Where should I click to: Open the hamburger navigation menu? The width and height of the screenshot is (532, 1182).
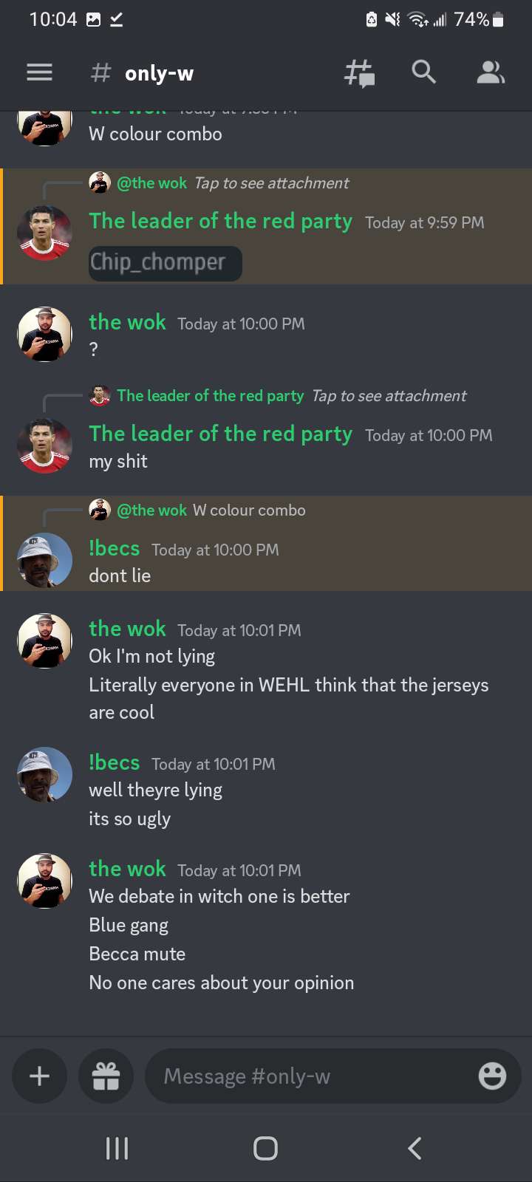[x=39, y=72]
